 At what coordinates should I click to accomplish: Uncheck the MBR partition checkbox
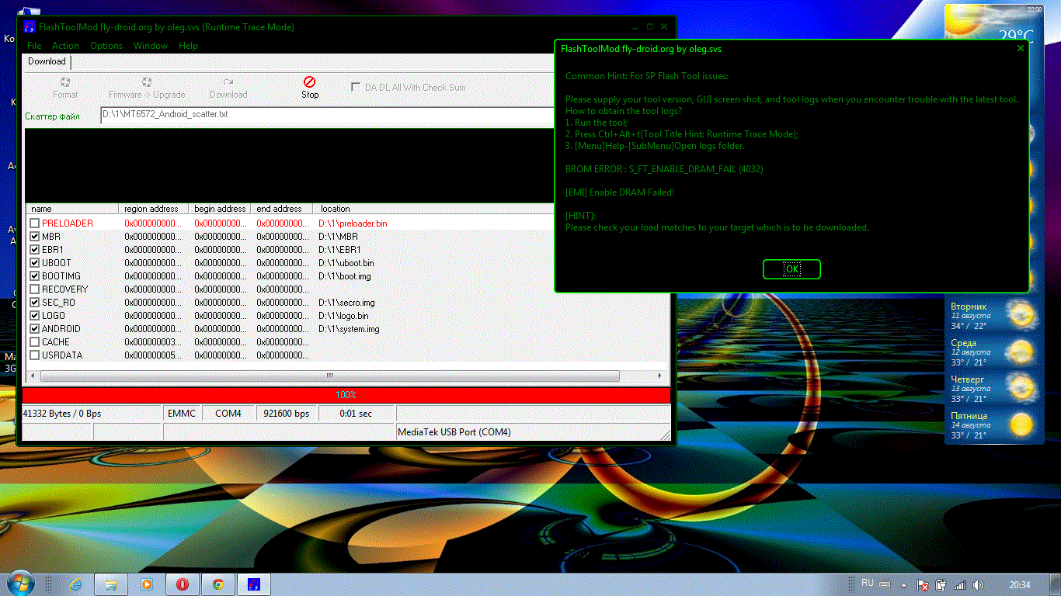pos(34,237)
